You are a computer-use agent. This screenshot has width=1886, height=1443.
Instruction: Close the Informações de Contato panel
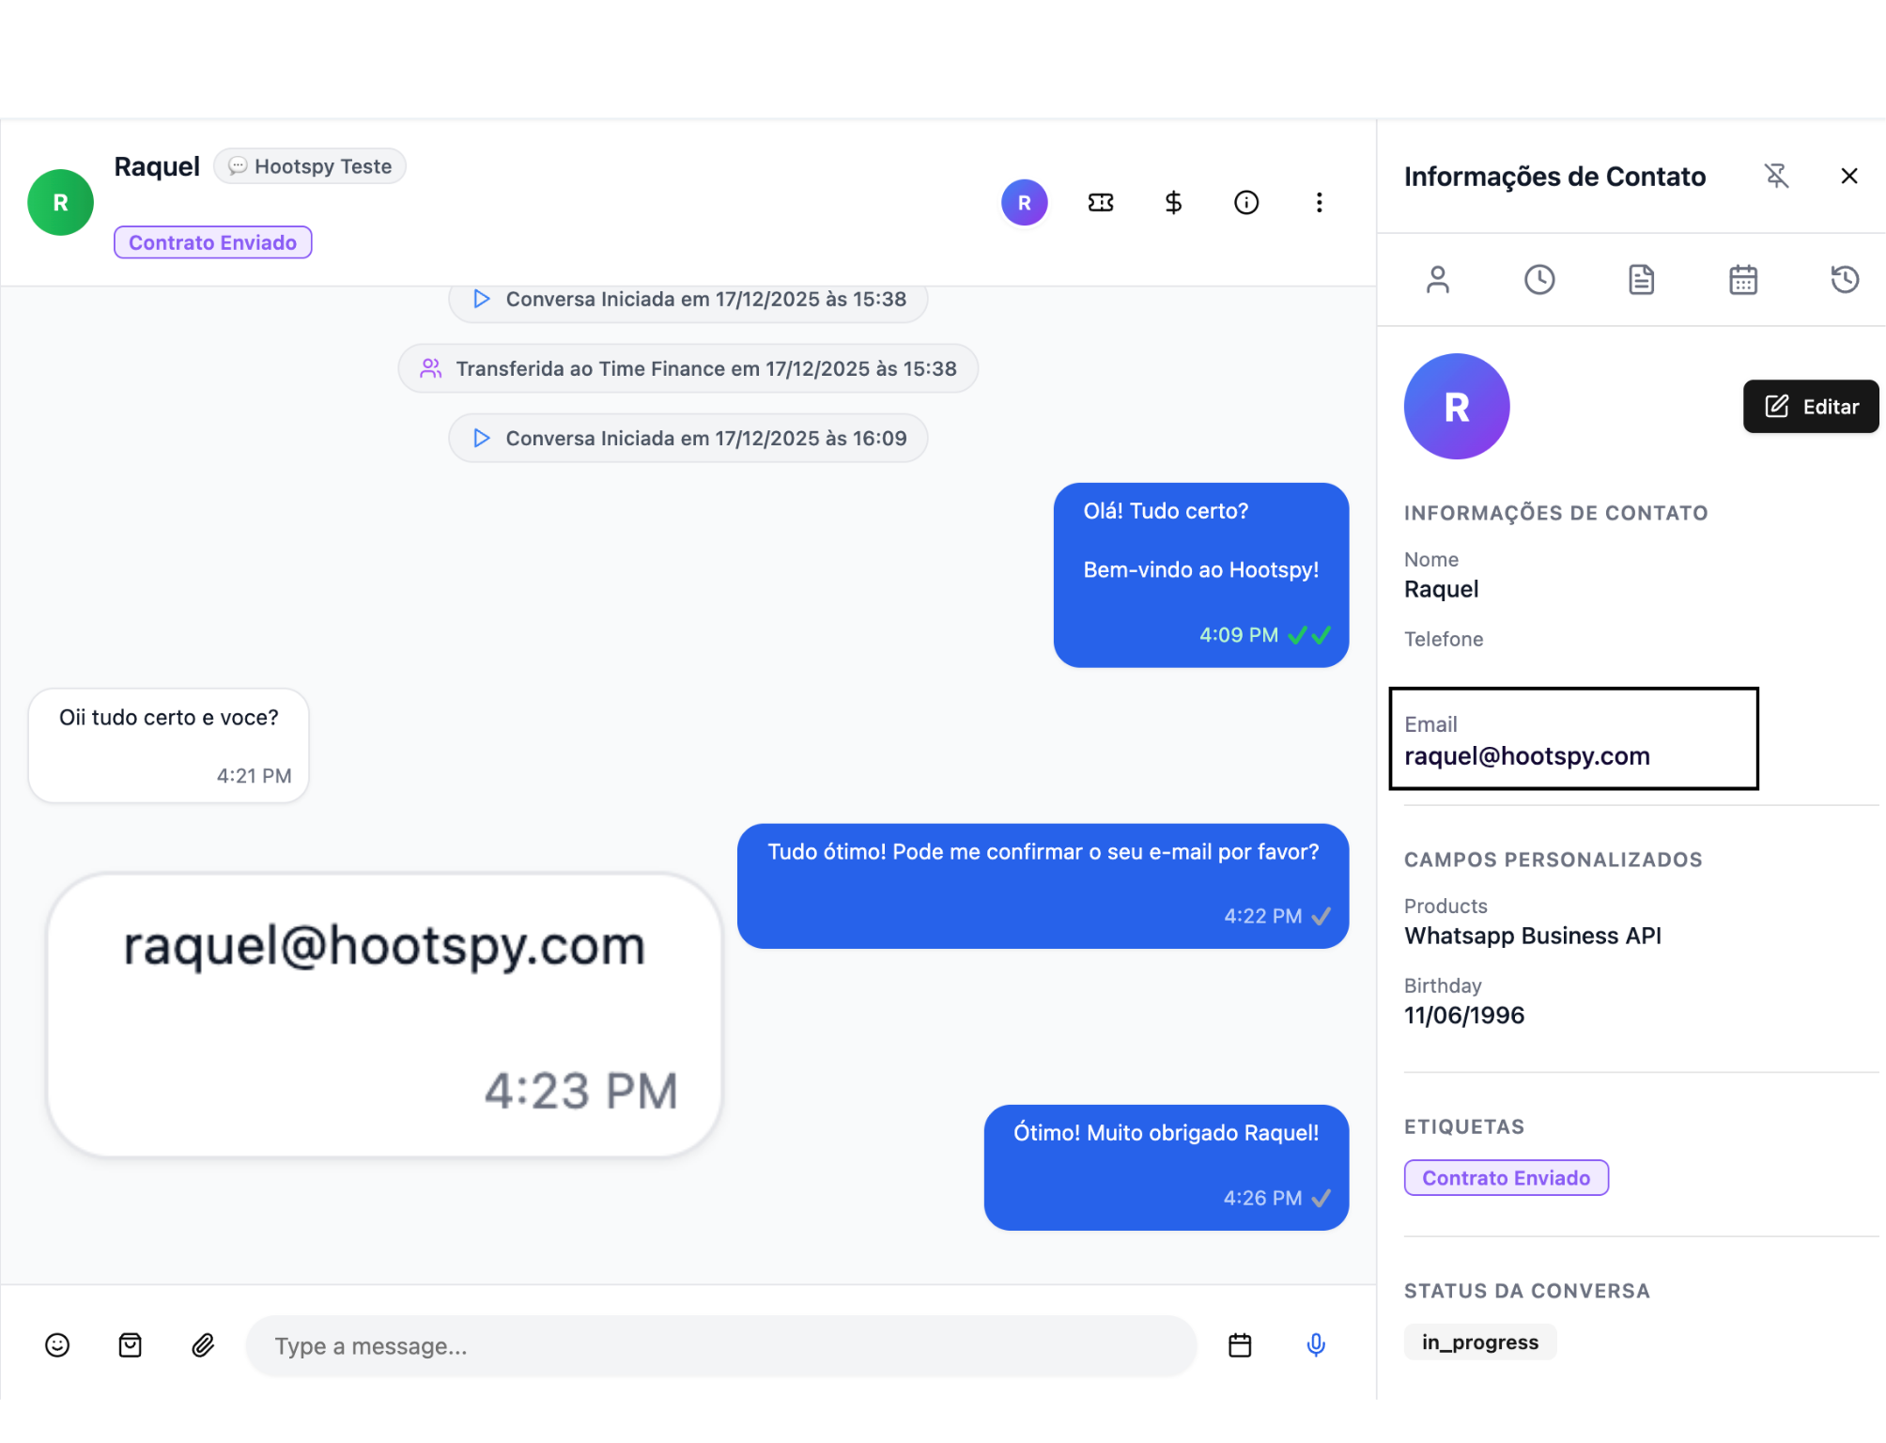tap(1848, 176)
